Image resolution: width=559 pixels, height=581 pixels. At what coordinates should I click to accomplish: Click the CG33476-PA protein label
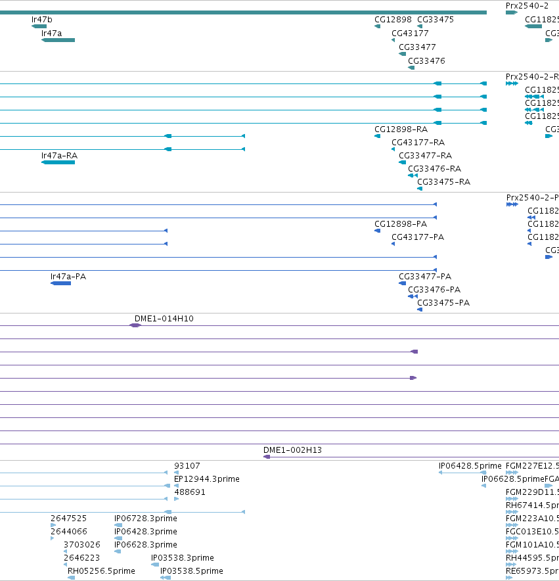click(x=434, y=290)
